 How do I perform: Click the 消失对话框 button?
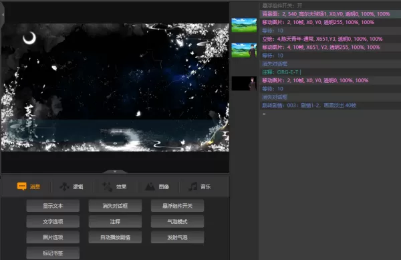[115, 206]
